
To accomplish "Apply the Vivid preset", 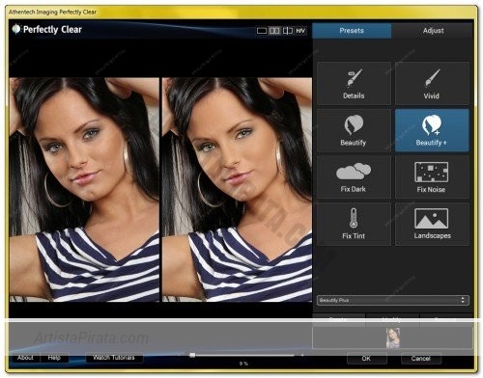I will click(x=432, y=84).
